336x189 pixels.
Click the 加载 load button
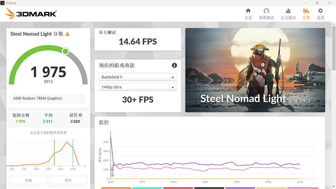tap(28, 180)
